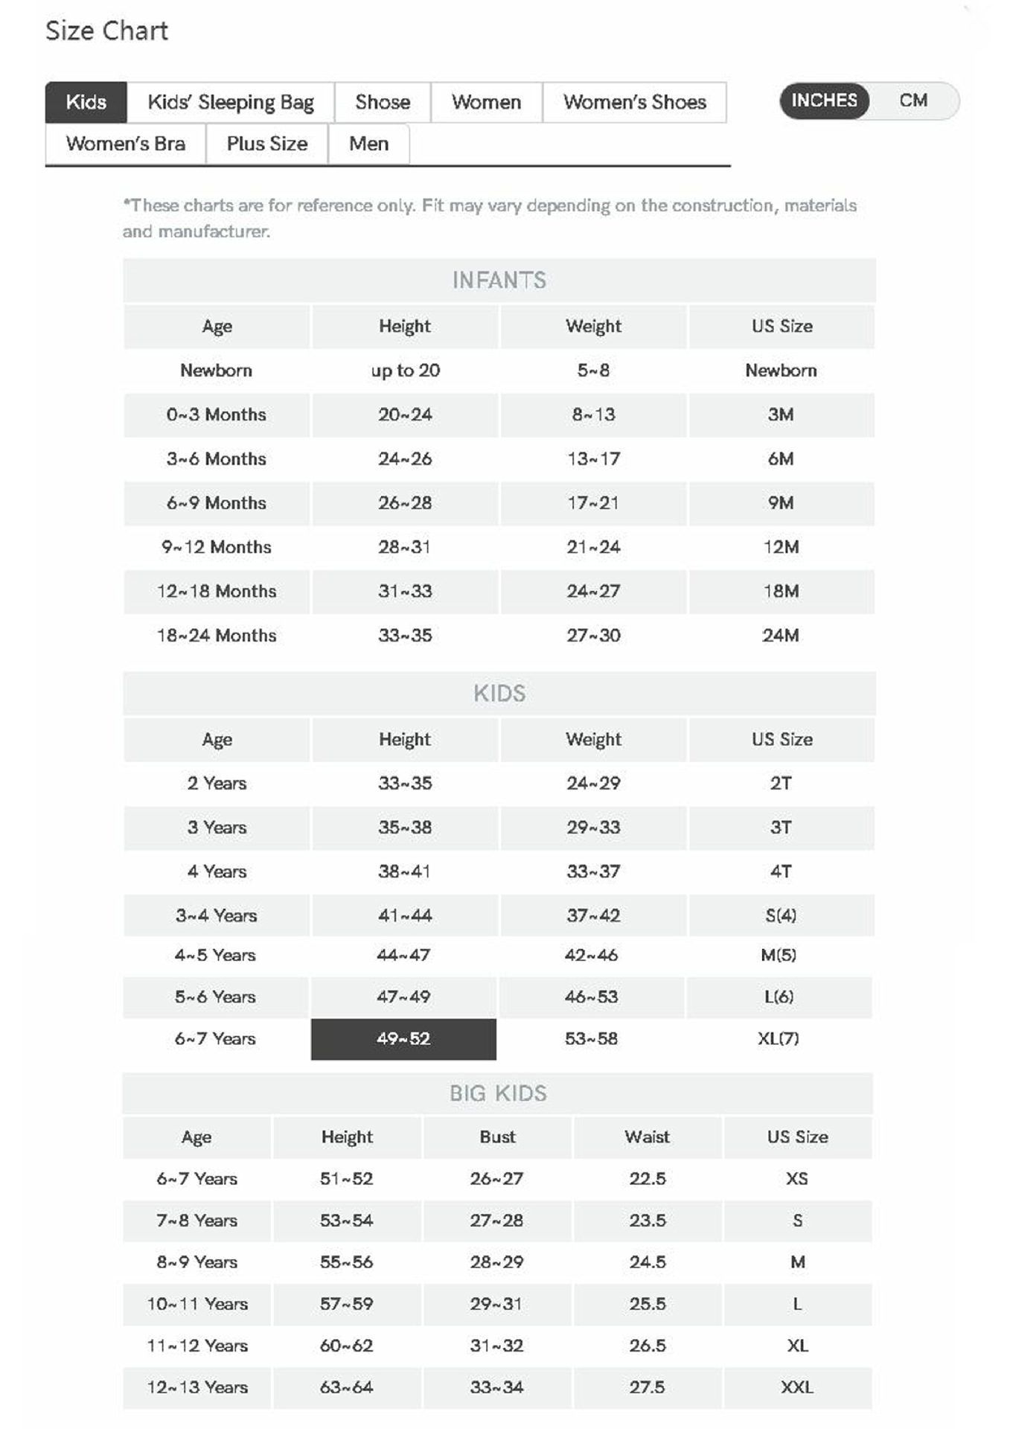
Task: Click the 2T US size cell
Action: pyautogui.click(x=780, y=783)
